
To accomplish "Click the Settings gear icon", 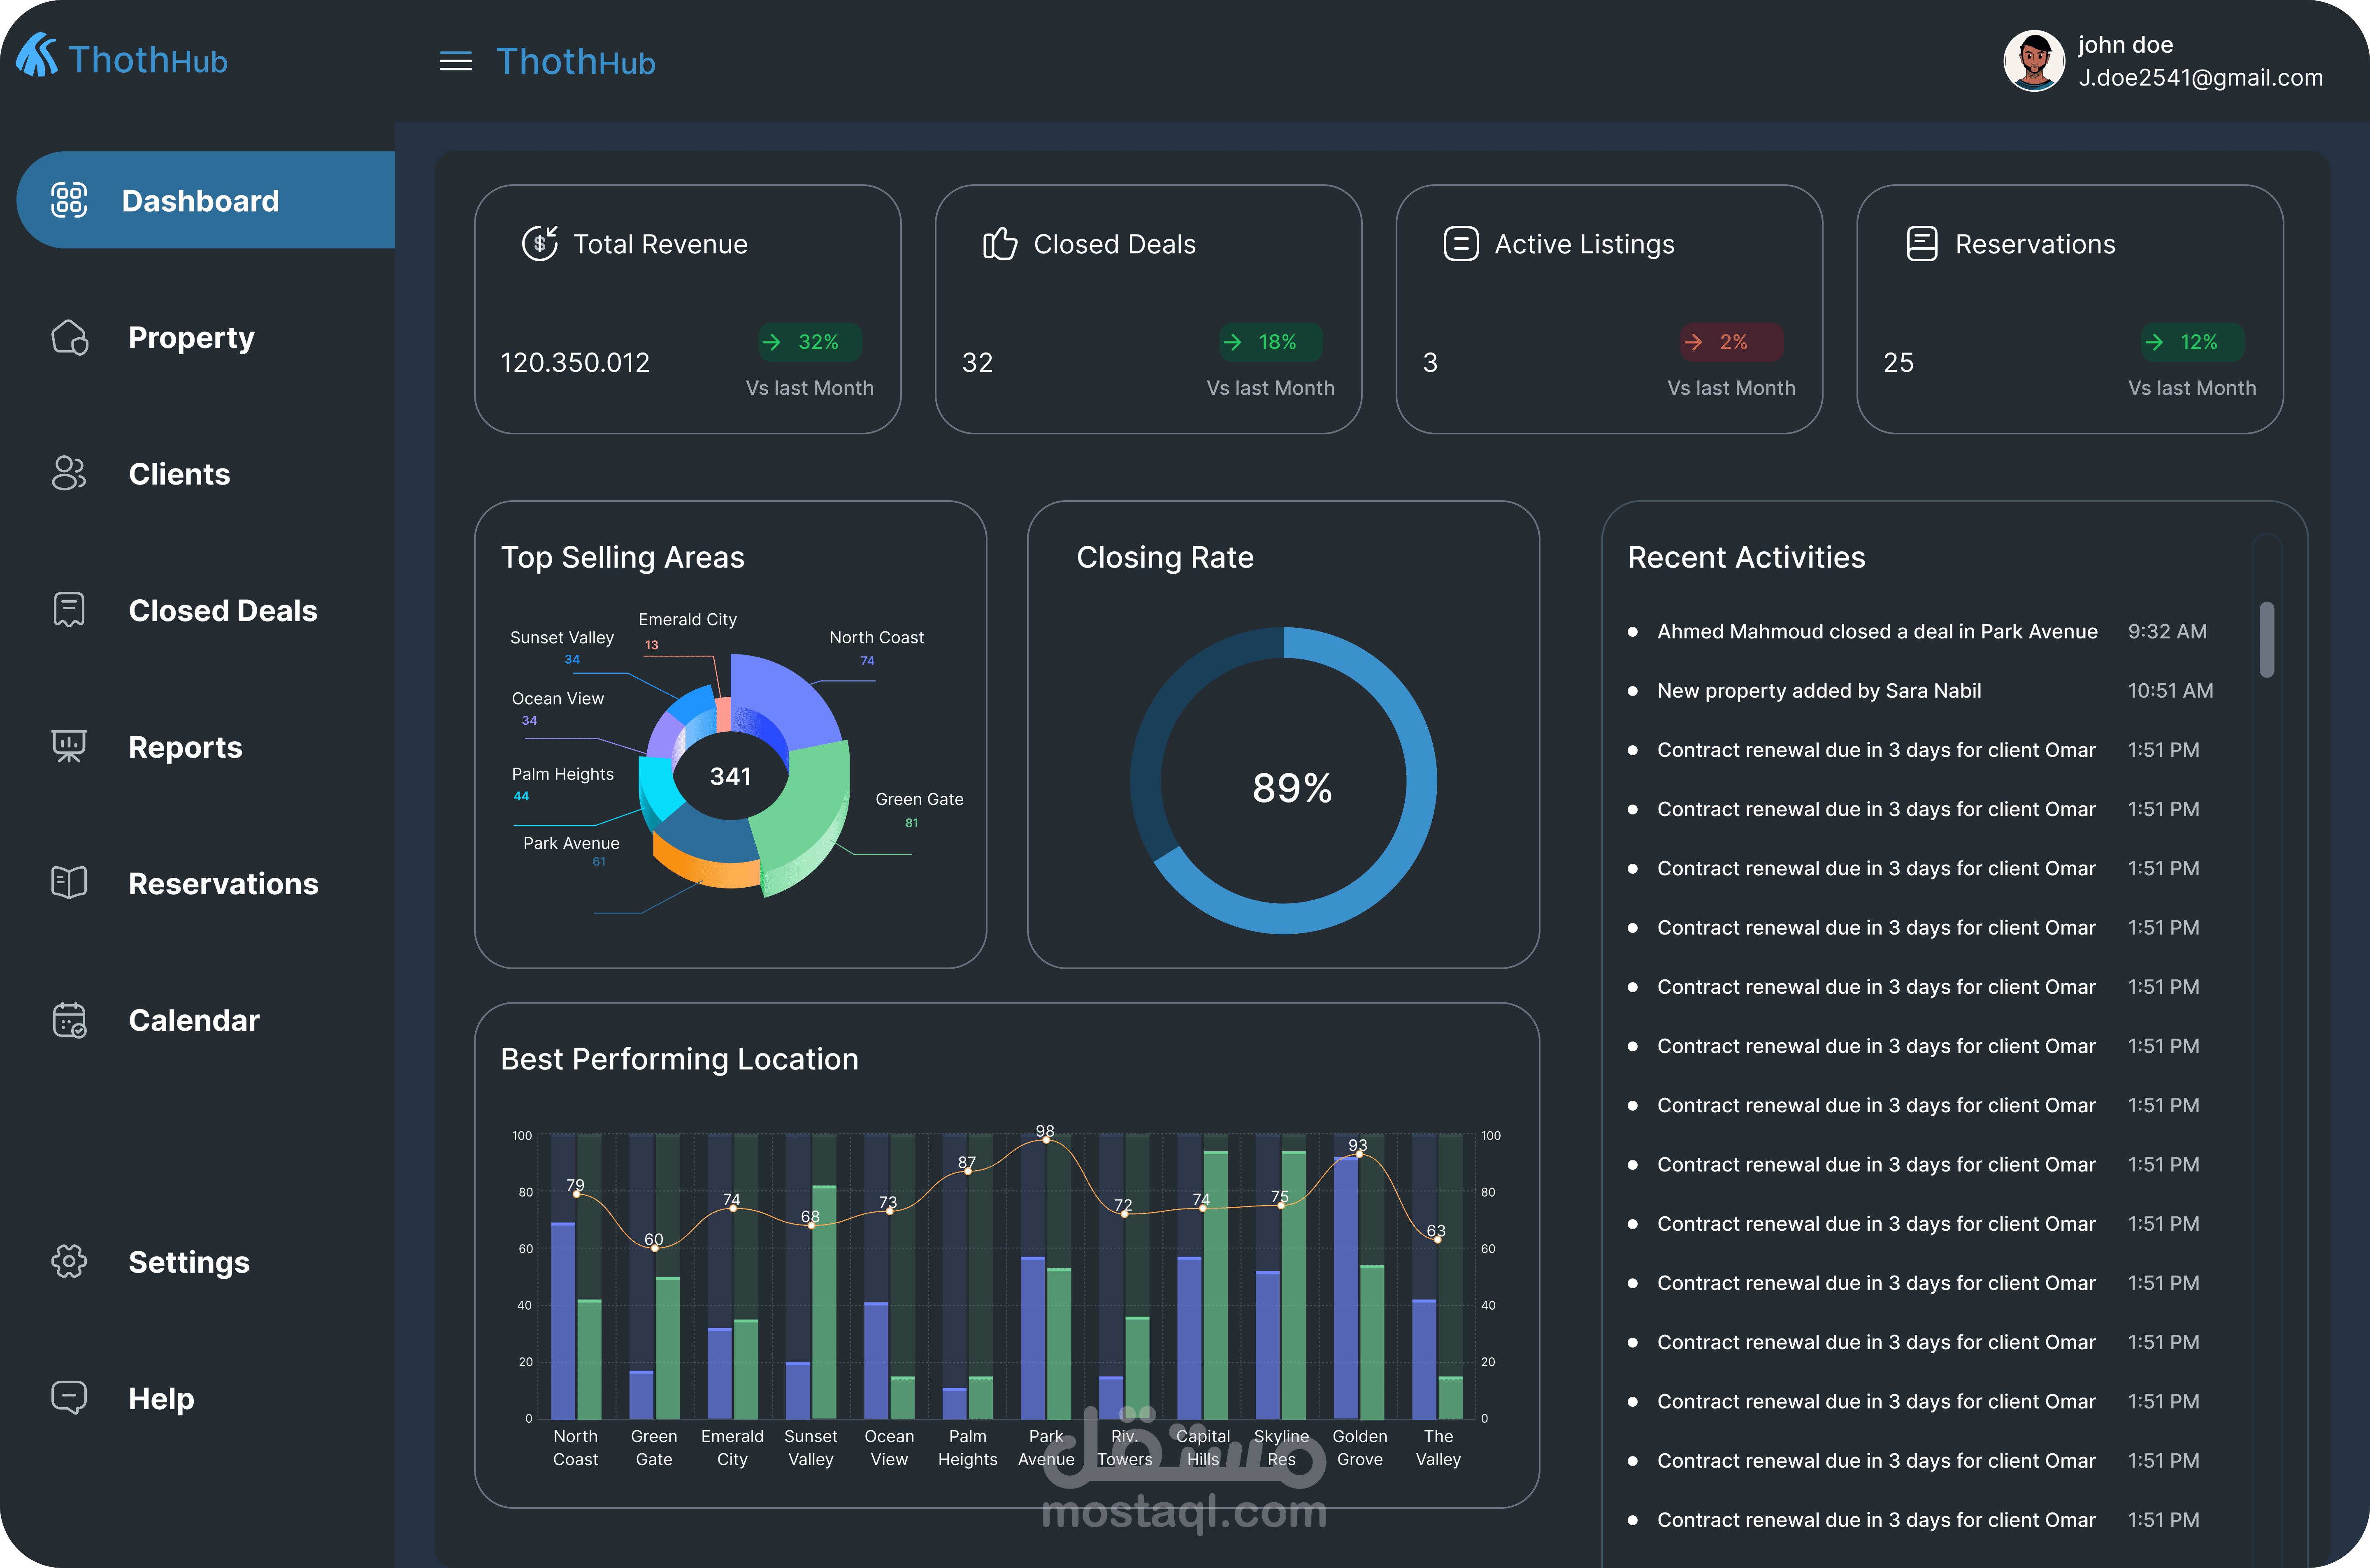I will tap(69, 1261).
